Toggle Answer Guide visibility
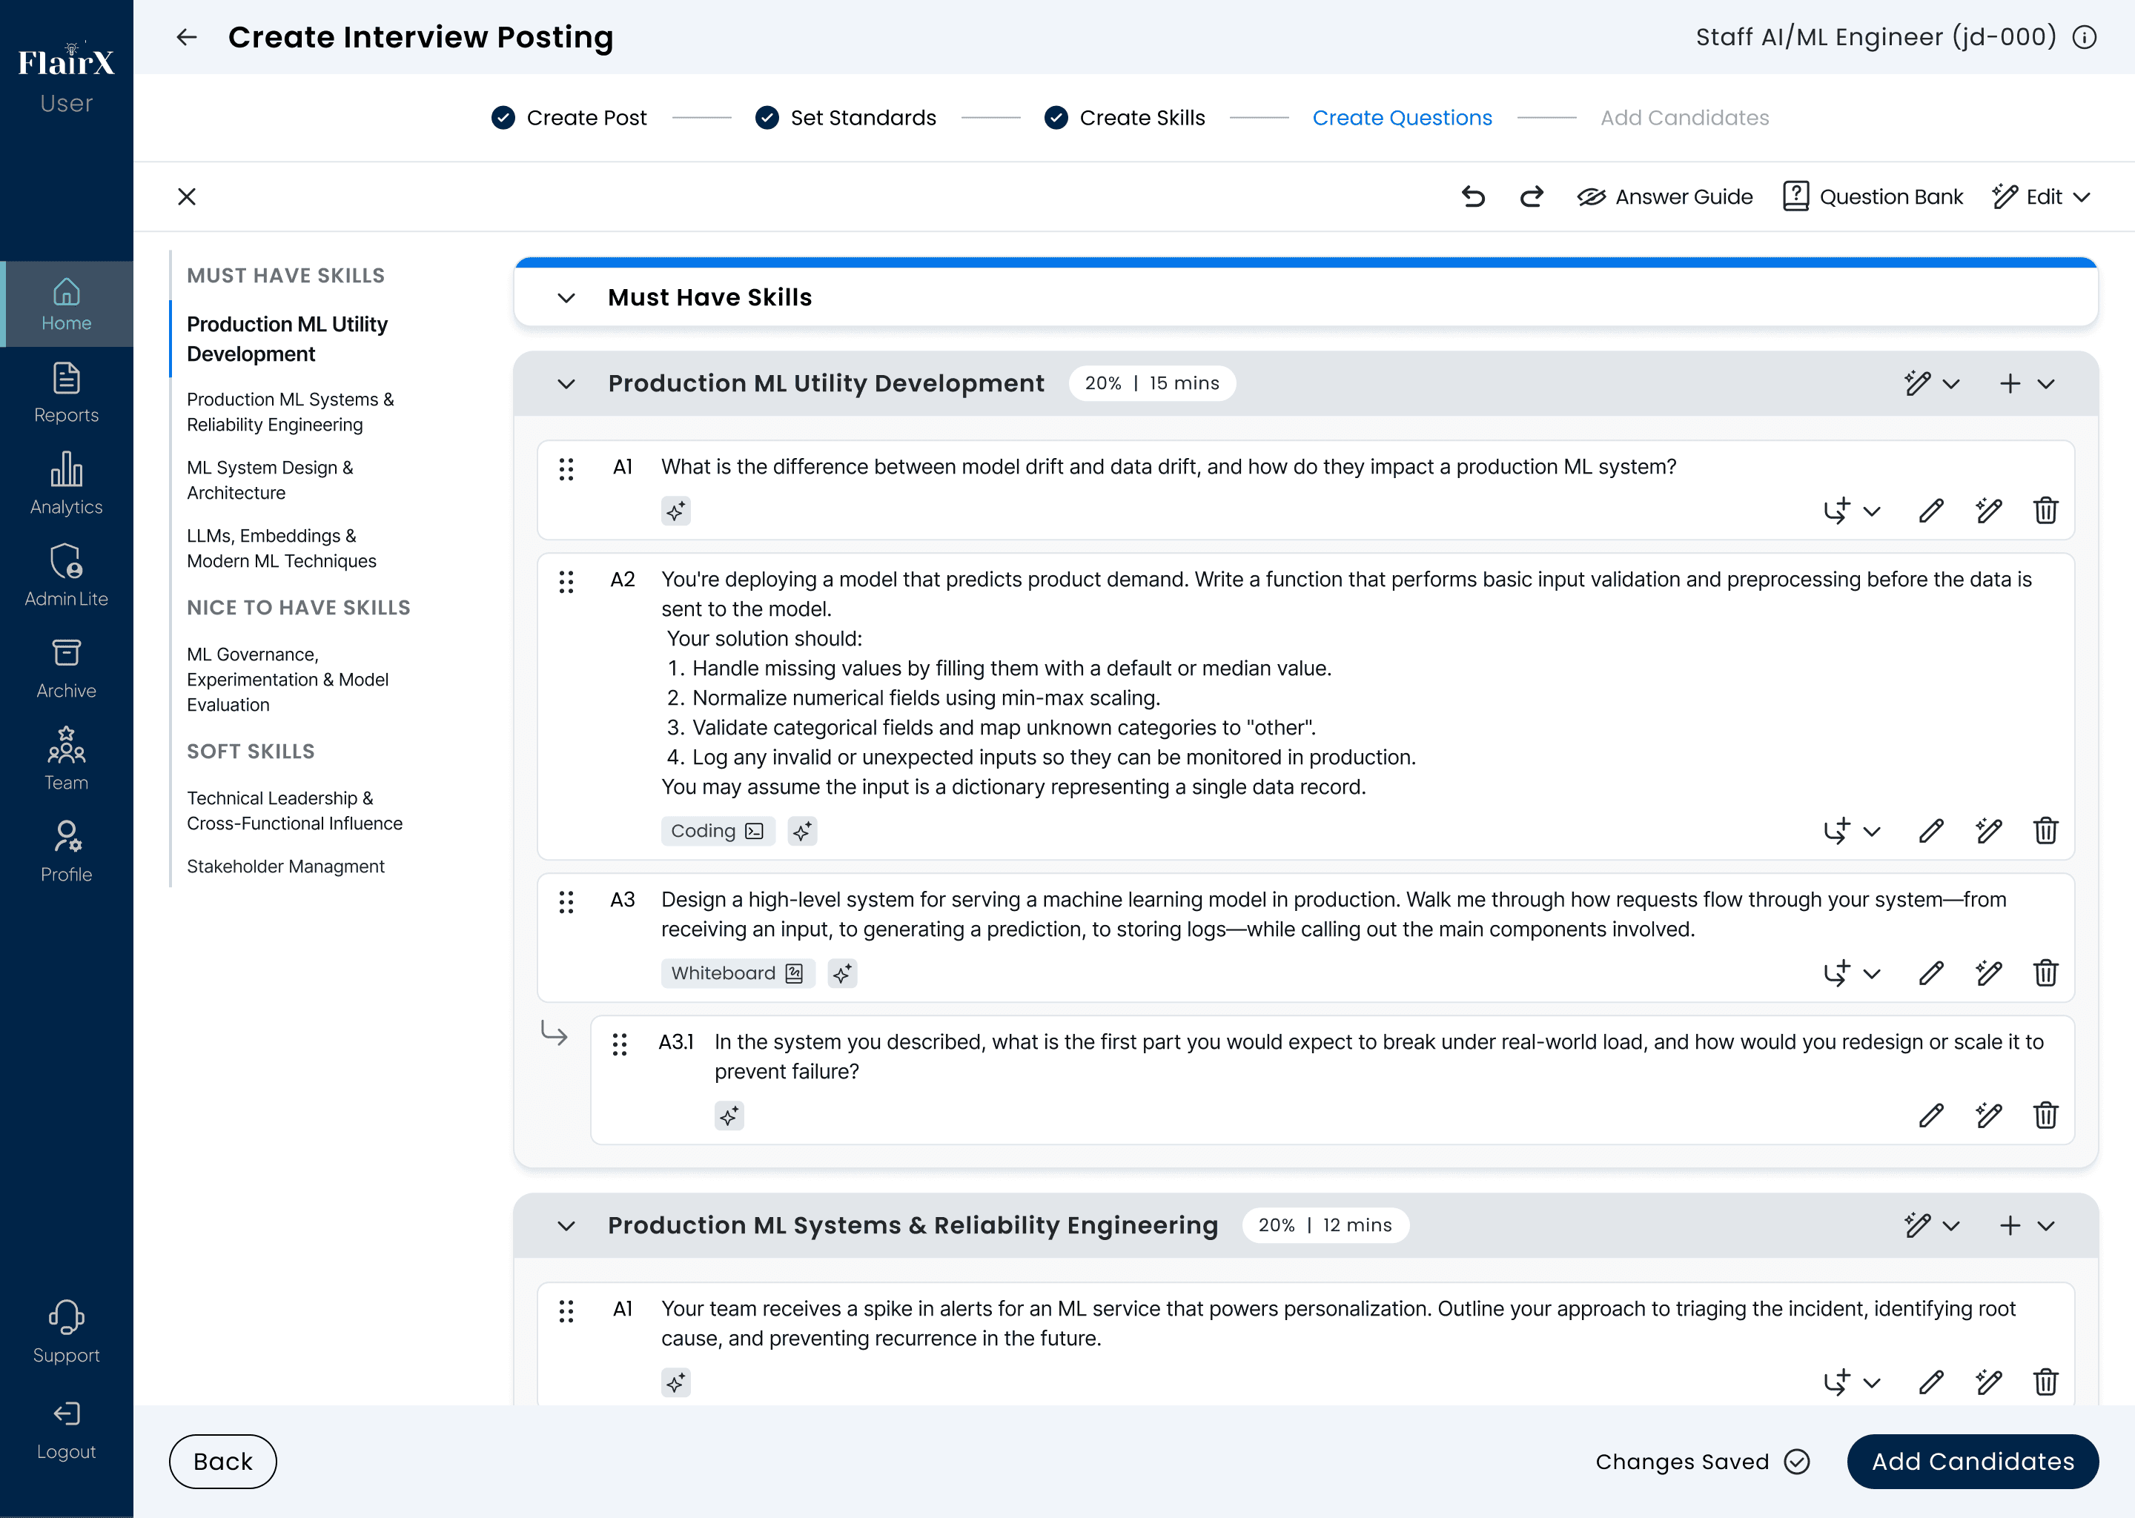Image resolution: width=2135 pixels, height=1518 pixels. [x=1665, y=196]
